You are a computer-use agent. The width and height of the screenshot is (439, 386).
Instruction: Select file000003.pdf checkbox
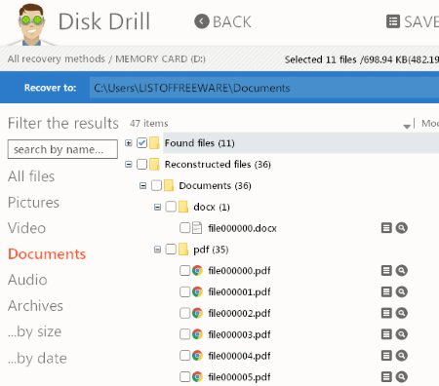click(184, 334)
